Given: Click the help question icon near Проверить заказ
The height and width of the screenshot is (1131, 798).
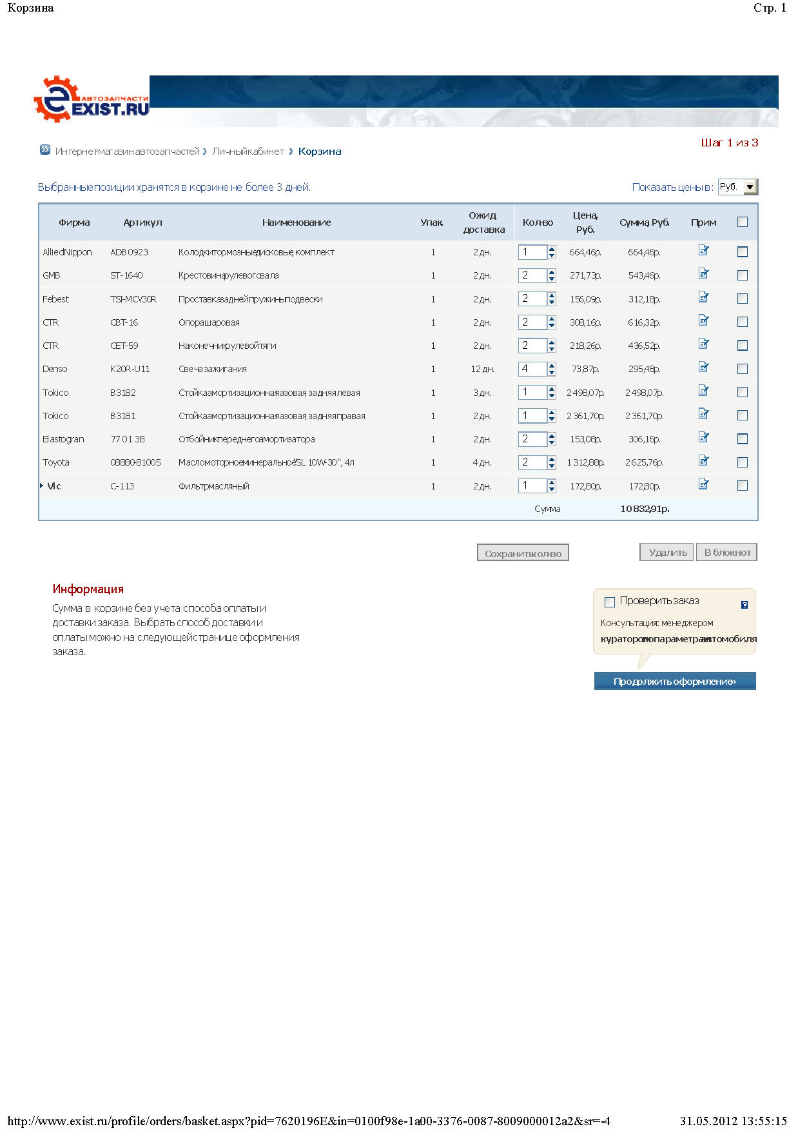Looking at the screenshot, I should 744,605.
